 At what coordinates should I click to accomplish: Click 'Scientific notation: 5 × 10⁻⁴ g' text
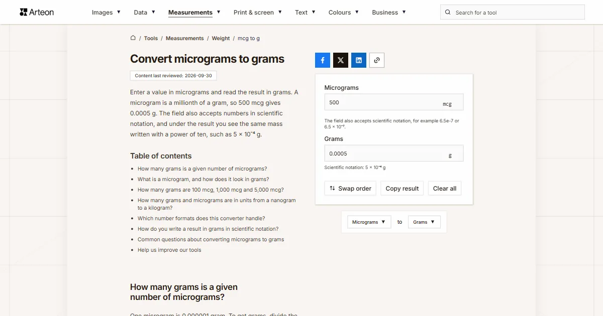[x=355, y=168]
